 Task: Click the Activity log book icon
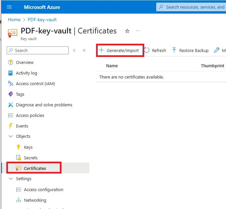(x=11, y=73)
